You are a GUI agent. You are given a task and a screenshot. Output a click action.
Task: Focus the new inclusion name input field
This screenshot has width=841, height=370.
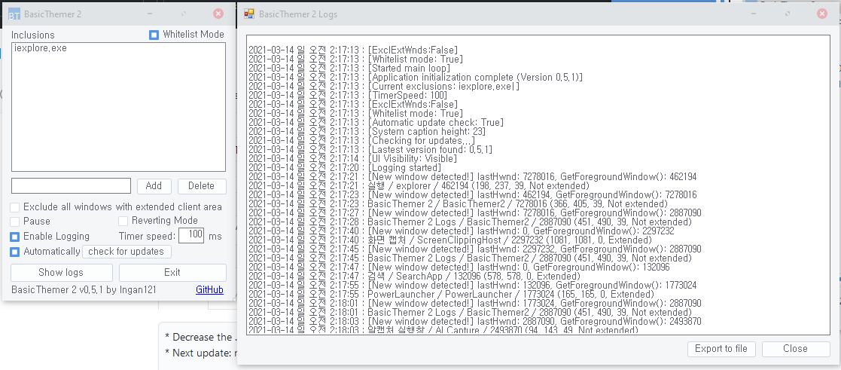[72, 186]
